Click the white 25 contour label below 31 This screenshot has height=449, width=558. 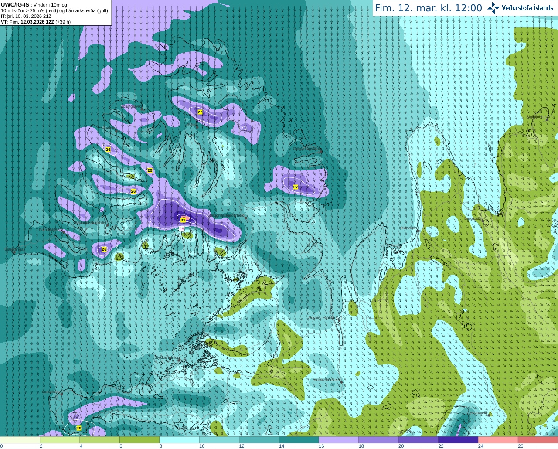182,228
